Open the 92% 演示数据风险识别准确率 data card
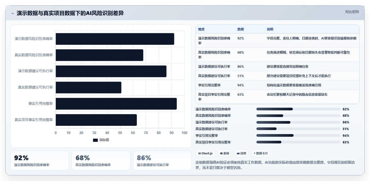The height and width of the screenshot is (181, 370). coord(39,160)
